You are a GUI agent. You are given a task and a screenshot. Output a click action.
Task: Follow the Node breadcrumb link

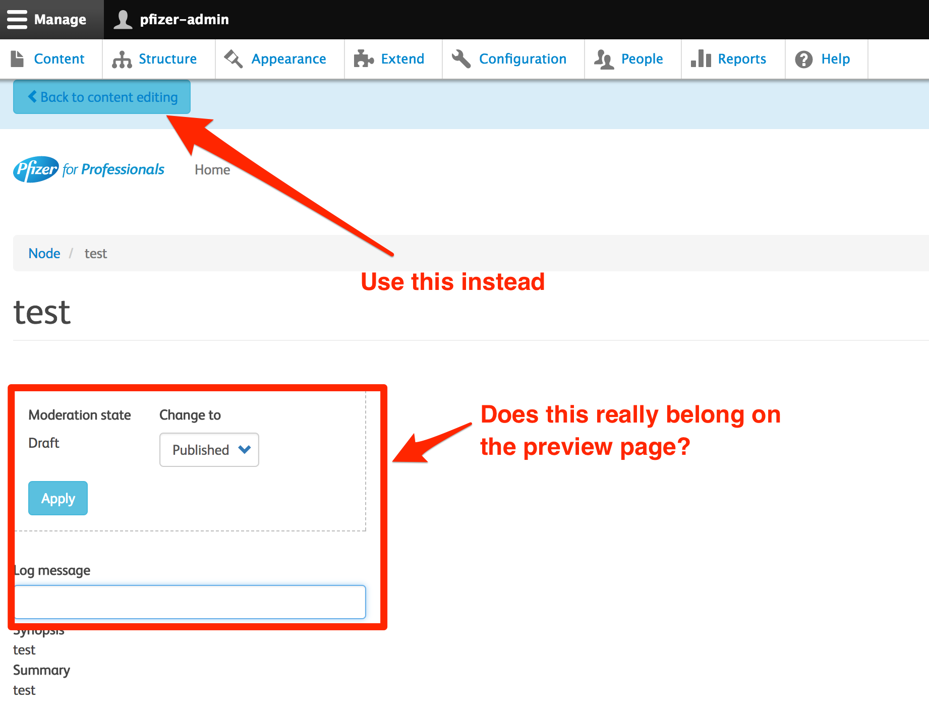(44, 253)
